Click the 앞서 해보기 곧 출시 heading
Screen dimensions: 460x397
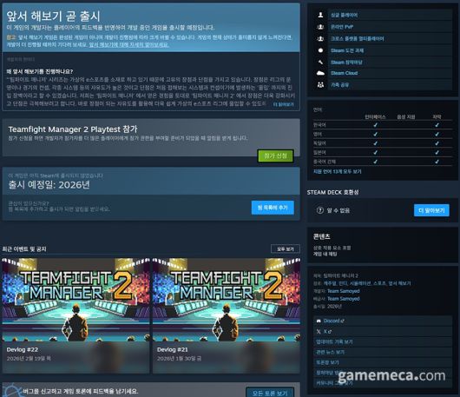[54, 17]
